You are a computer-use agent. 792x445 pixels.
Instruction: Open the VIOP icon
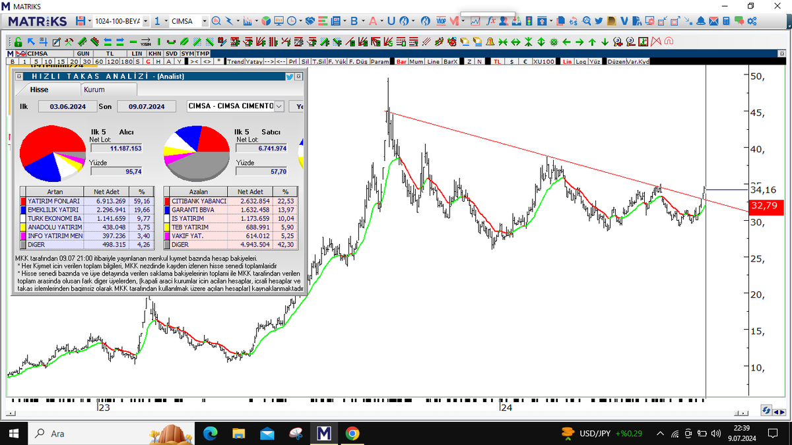point(440,21)
